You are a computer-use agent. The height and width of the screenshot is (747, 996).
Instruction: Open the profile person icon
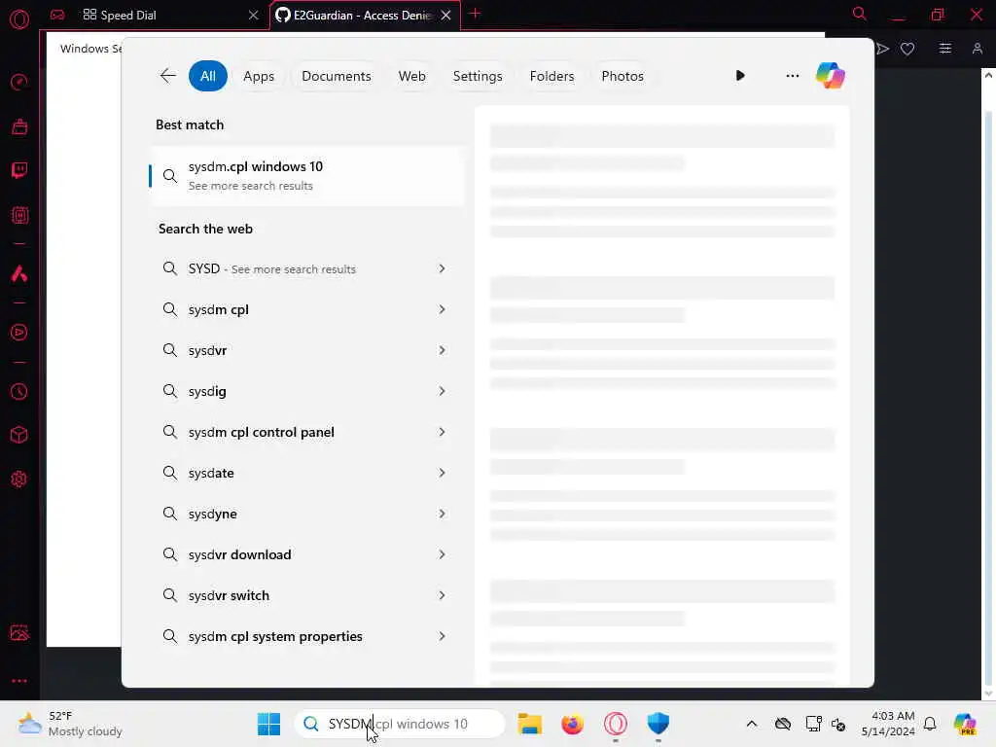tap(977, 49)
